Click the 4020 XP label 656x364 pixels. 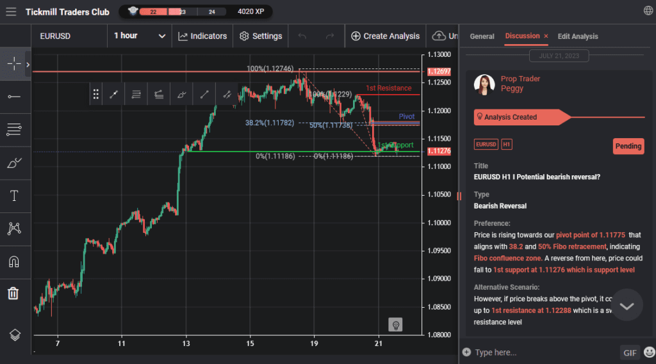(251, 12)
